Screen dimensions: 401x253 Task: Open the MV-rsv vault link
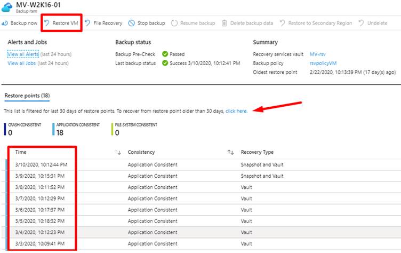pos(318,54)
